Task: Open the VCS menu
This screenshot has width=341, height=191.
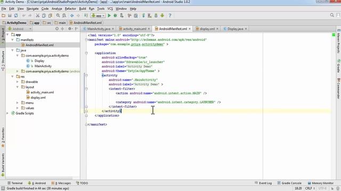Action: coord(110,8)
